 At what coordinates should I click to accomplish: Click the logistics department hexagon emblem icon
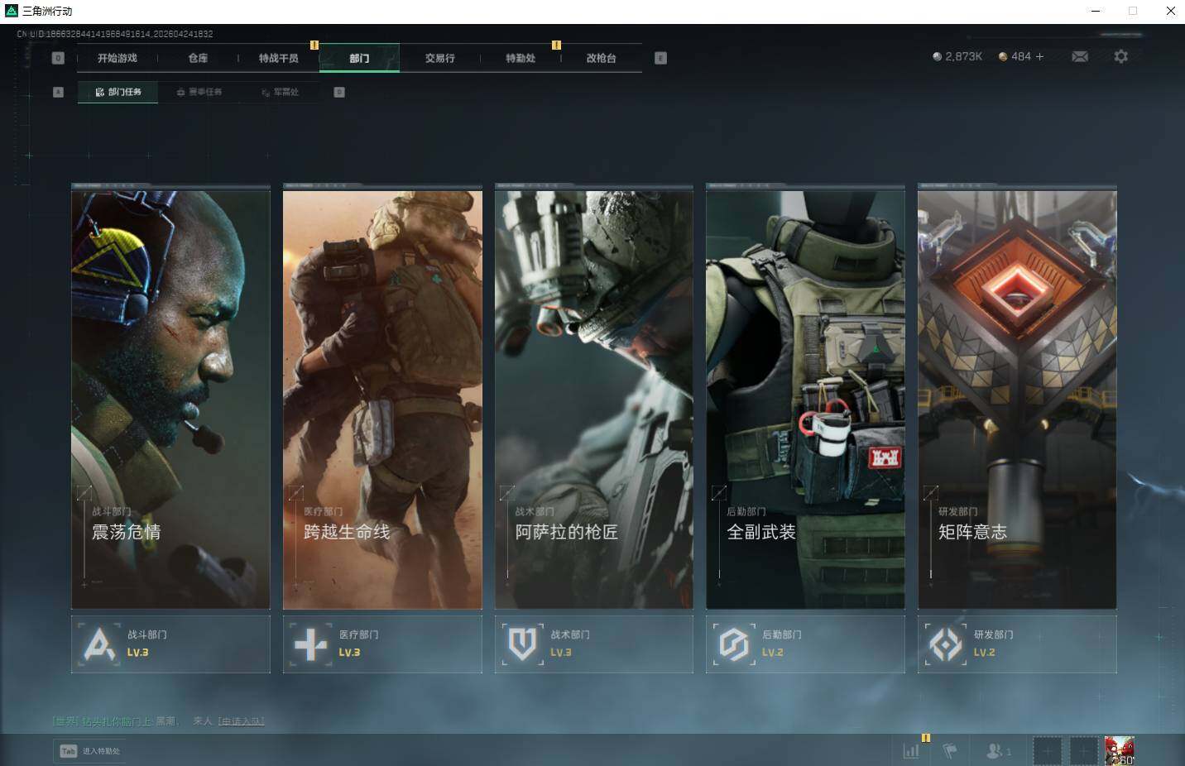coord(734,644)
